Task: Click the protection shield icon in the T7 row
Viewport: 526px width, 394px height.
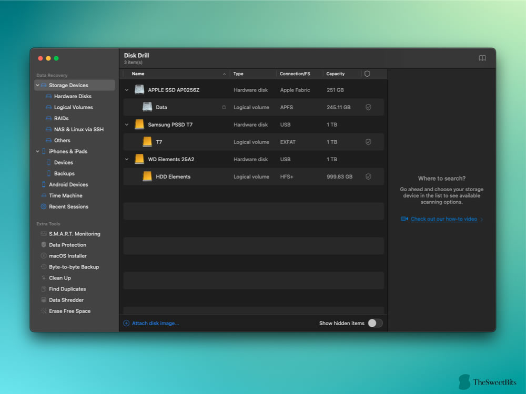Action: pyautogui.click(x=368, y=142)
